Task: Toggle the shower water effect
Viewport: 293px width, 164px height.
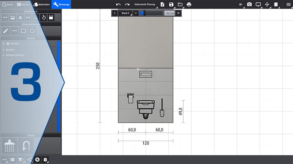Action: pyautogui.click(x=9, y=146)
